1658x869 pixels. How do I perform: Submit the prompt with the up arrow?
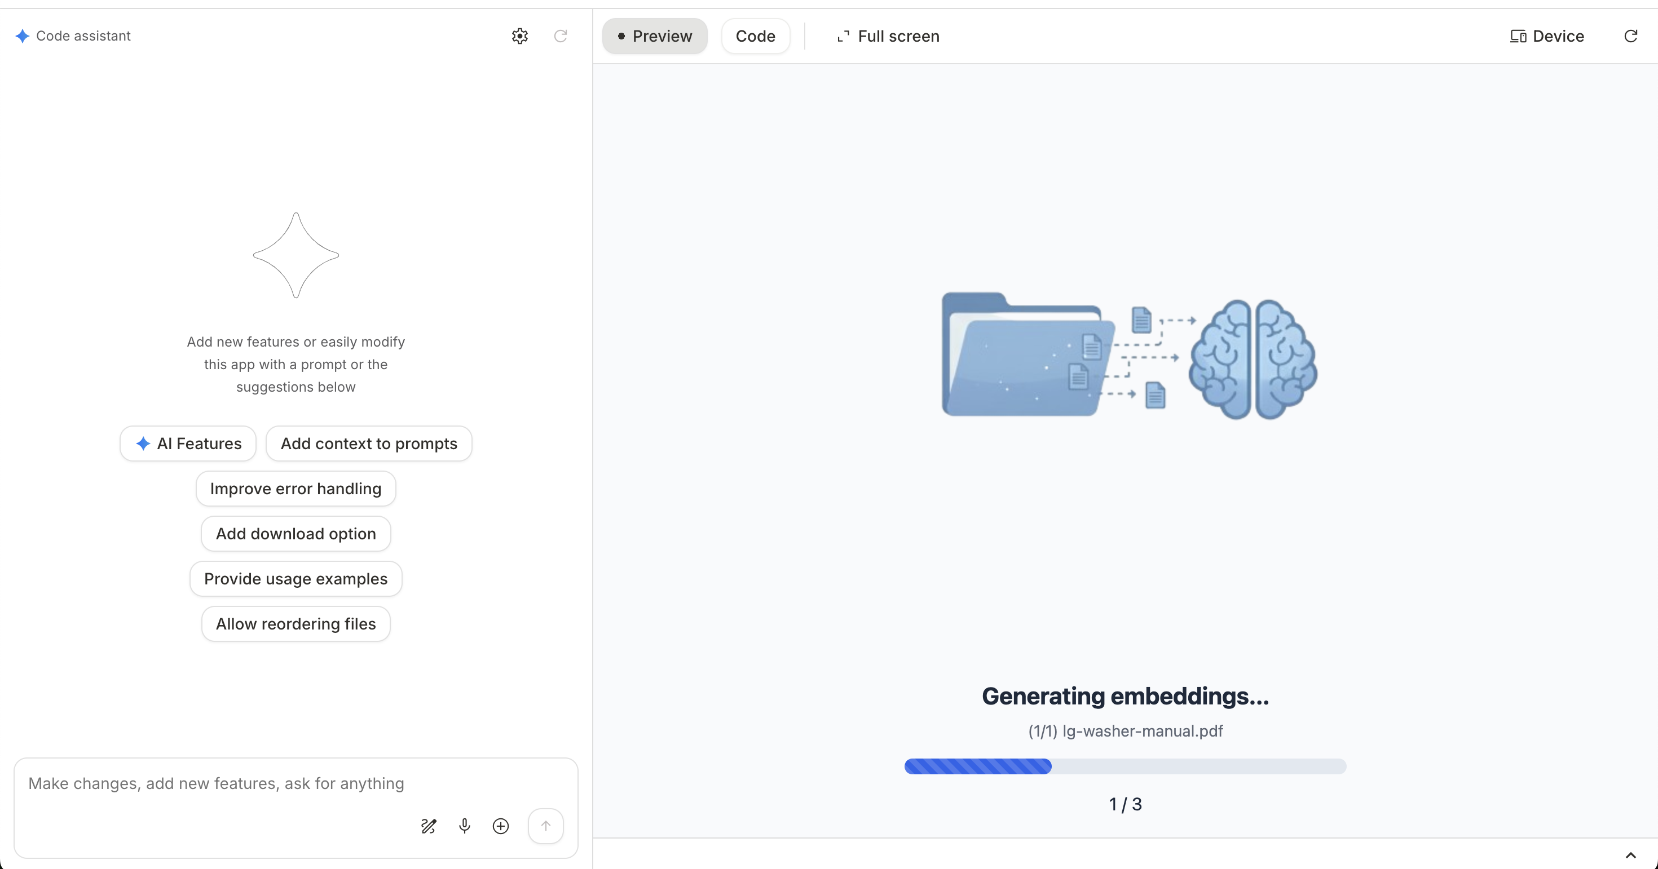click(545, 826)
